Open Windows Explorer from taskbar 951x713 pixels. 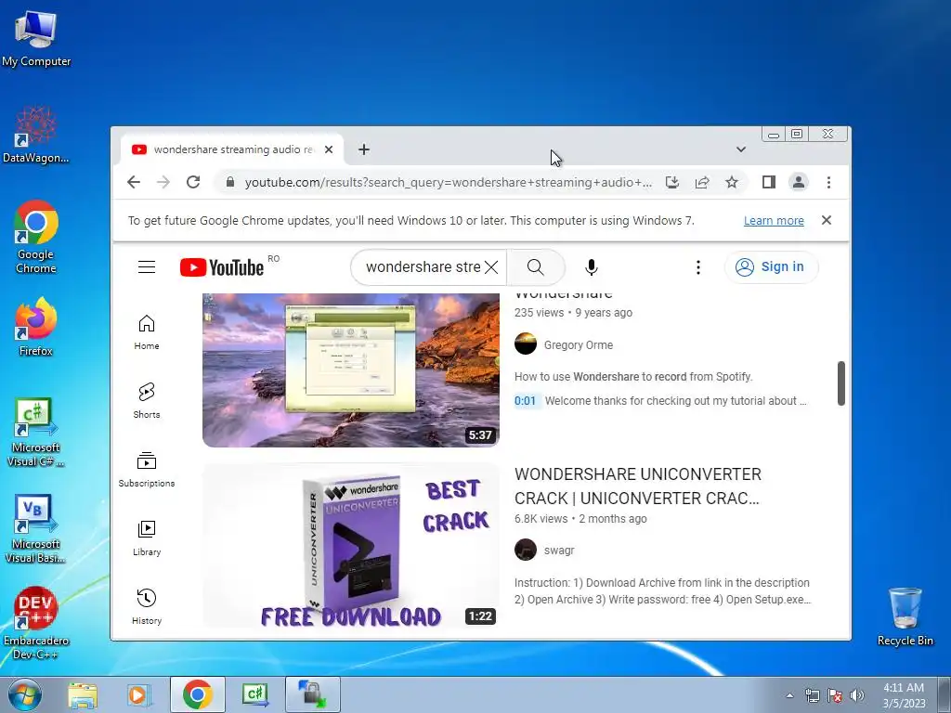(x=83, y=694)
